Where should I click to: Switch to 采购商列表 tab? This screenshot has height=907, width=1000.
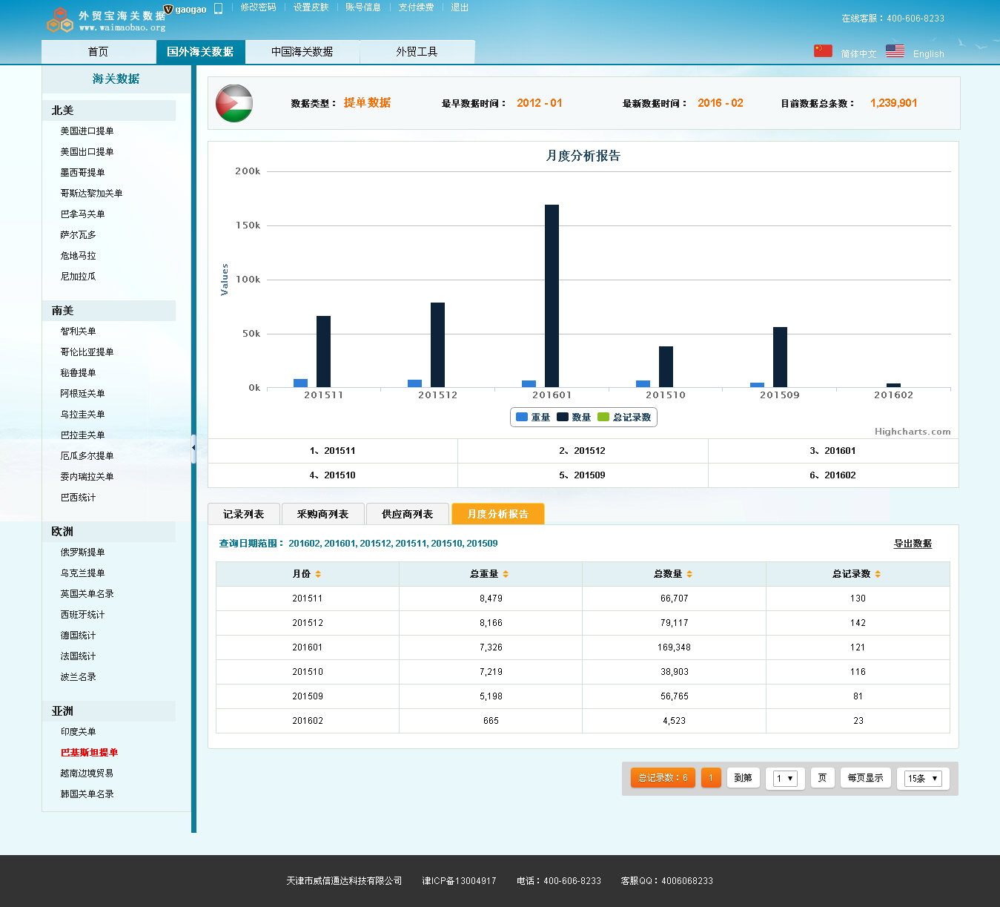[322, 514]
